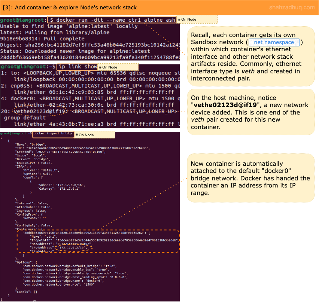Click the "Internal": false line
Viewport: 319px width, 302px height.
32,203
